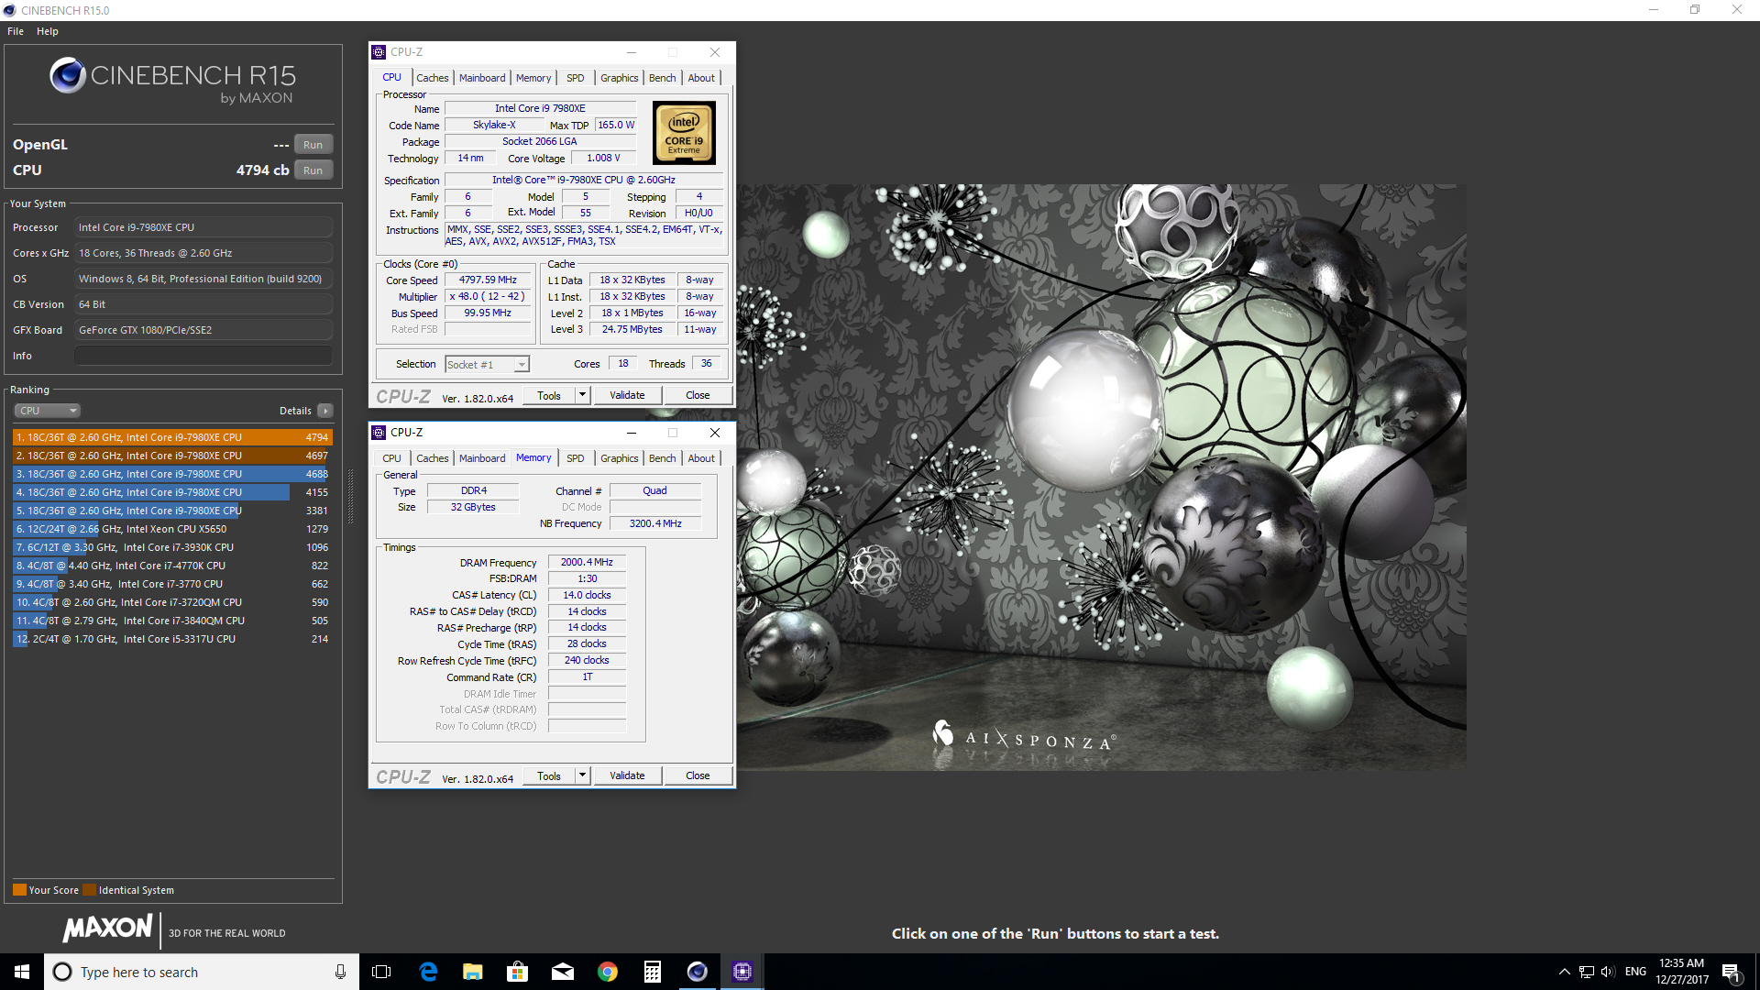This screenshot has height=990, width=1760.
Task: Run the CPU benchmark
Action: click(x=313, y=170)
